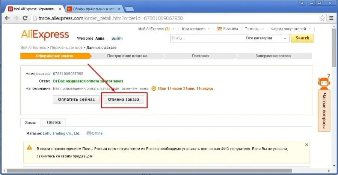Close the Обзоры прикольных tab
The image size is (338, 175).
point(119,9)
